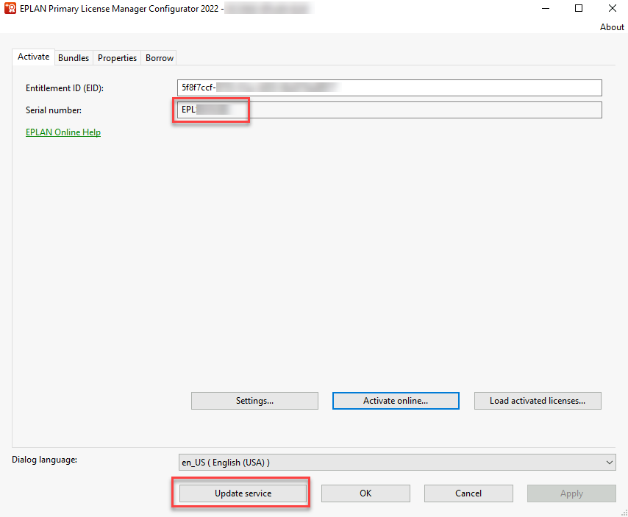
Task: Open the About menu
Action: pyautogui.click(x=611, y=27)
